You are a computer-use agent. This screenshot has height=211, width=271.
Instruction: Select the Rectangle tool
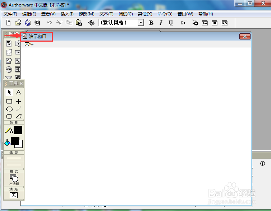point(9,101)
